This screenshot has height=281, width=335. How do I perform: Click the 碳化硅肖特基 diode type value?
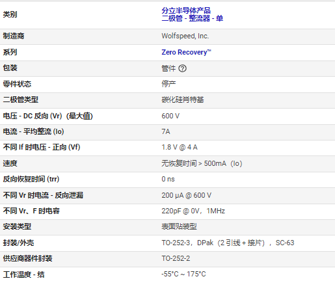[183, 100]
